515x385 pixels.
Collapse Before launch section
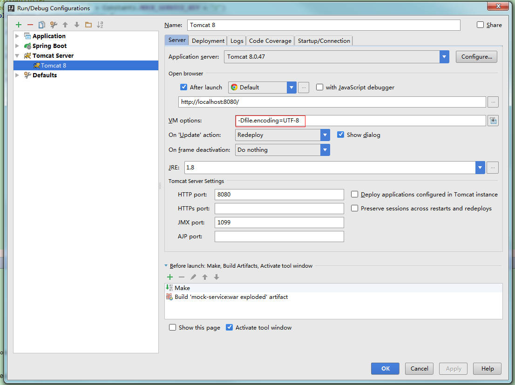point(166,266)
